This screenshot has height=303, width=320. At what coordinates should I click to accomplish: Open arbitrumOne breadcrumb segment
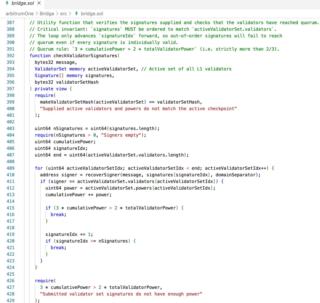(20, 14)
